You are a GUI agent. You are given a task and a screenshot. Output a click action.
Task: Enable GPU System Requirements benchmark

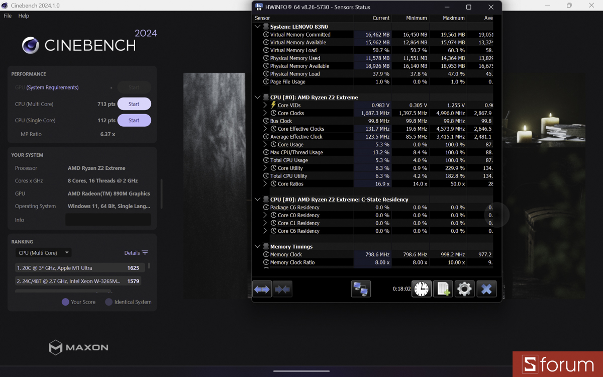134,86
